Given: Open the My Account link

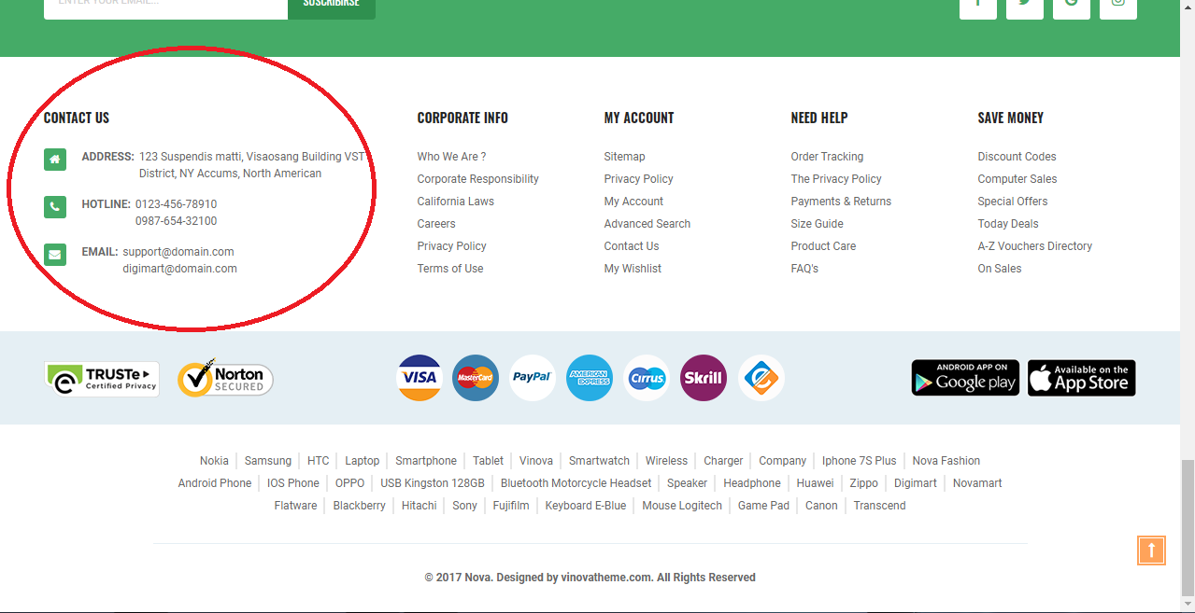Looking at the screenshot, I should (x=633, y=202).
